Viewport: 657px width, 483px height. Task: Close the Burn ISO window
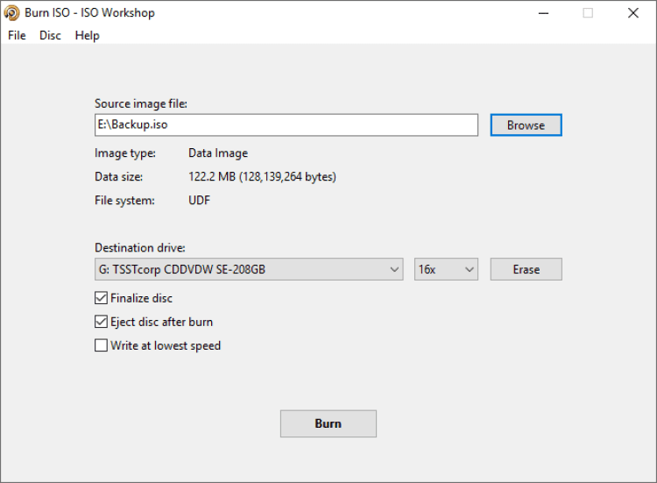point(633,13)
